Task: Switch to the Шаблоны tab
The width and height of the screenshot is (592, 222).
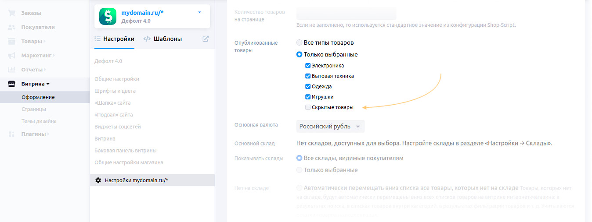Action: (162, 39)
